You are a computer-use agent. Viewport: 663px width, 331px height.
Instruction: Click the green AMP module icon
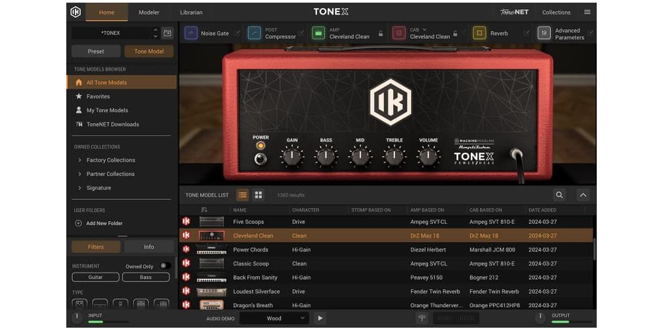point(318,33)
